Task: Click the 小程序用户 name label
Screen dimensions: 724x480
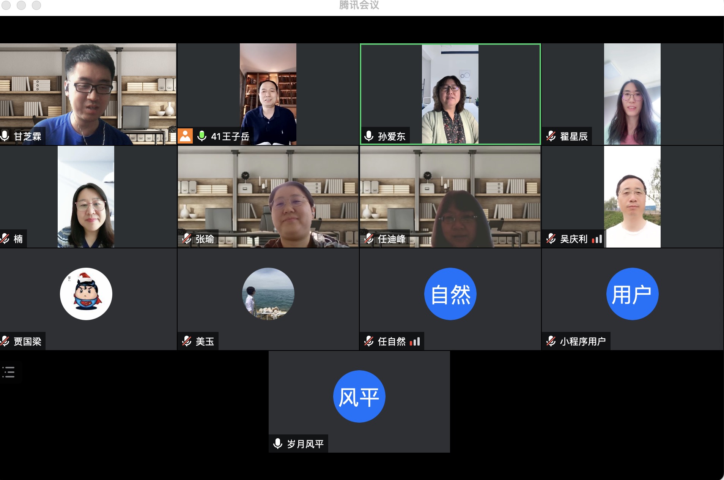Action: [582, 341]
